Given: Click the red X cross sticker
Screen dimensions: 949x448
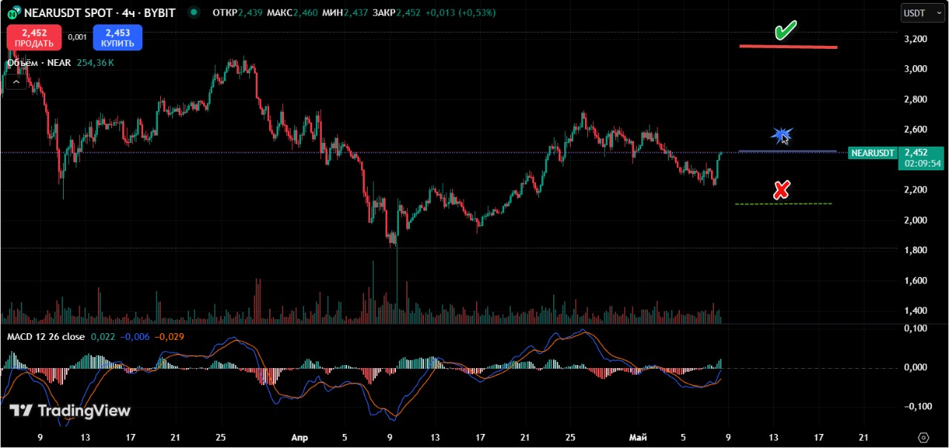Looking at the screenshot, I should tap(781, 190).
